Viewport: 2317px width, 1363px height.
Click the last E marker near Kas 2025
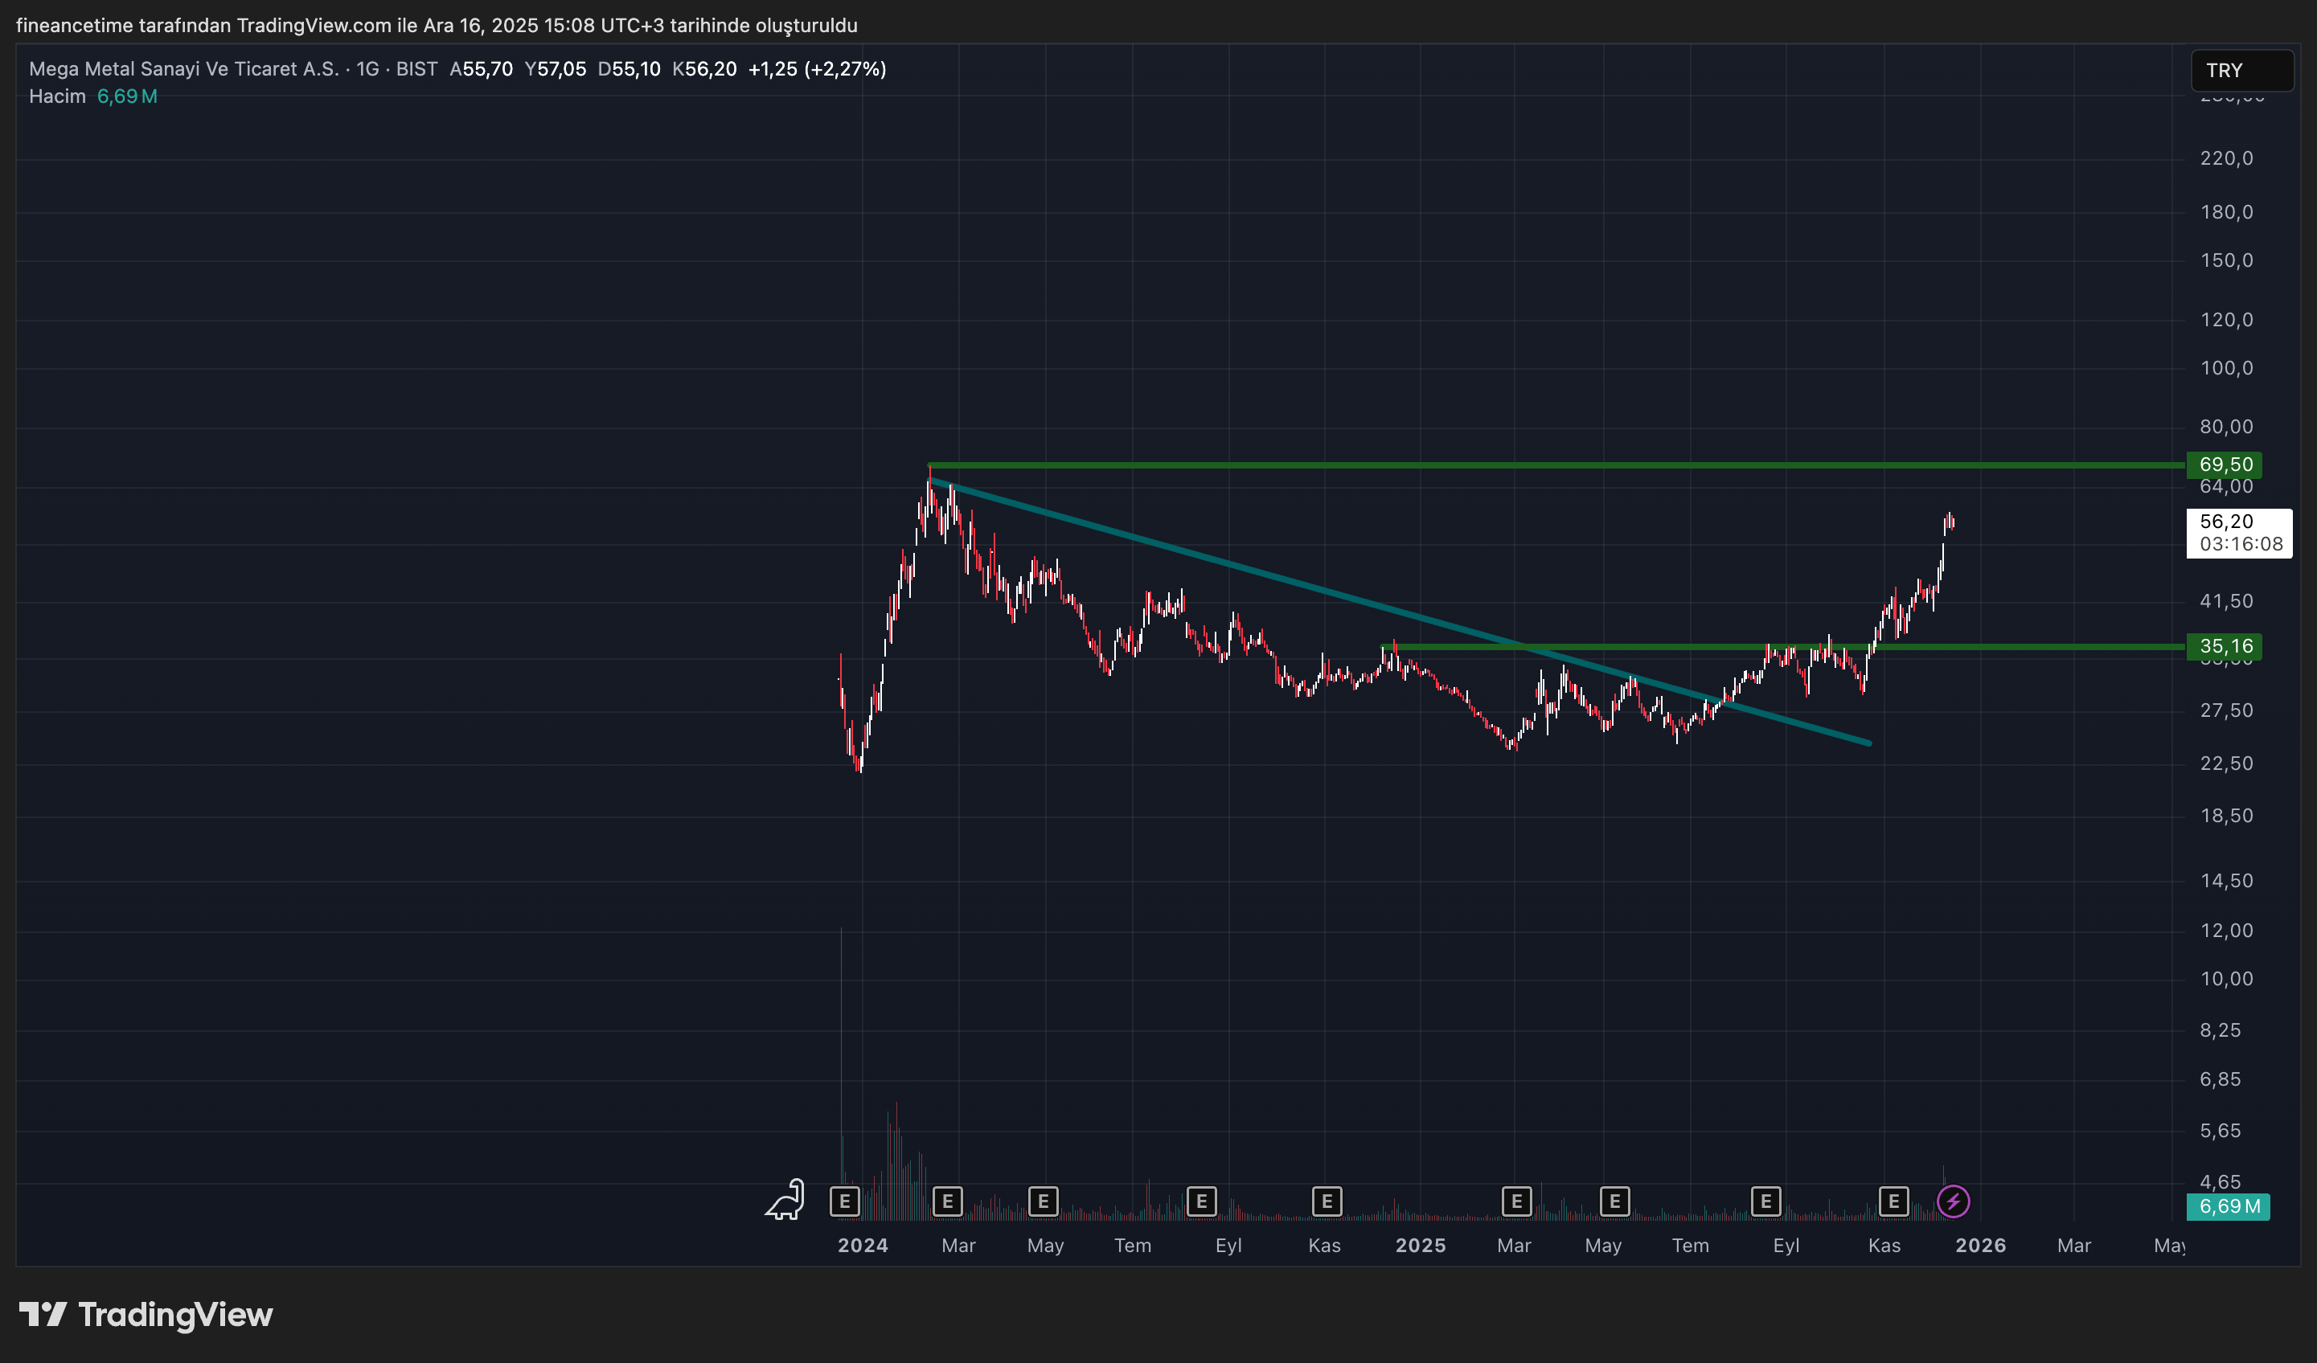click(x=1893, y=1201)
